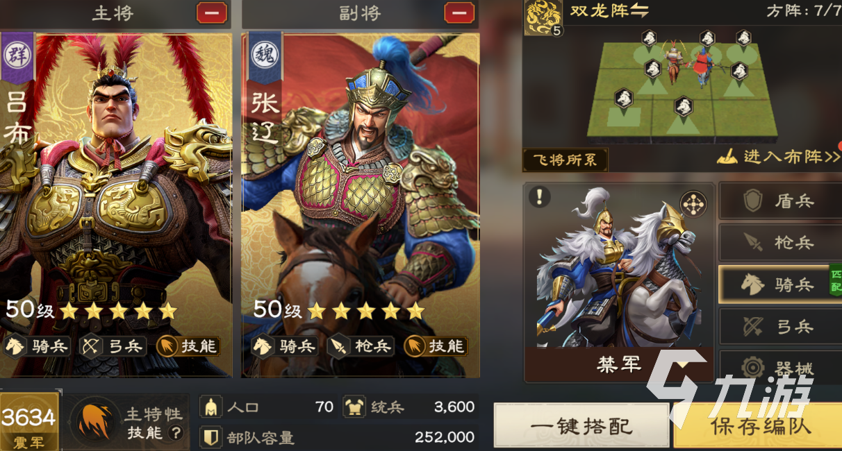Click the 主特性 flame trait icon
Screen dimensions: 842x451
[96, 421]
